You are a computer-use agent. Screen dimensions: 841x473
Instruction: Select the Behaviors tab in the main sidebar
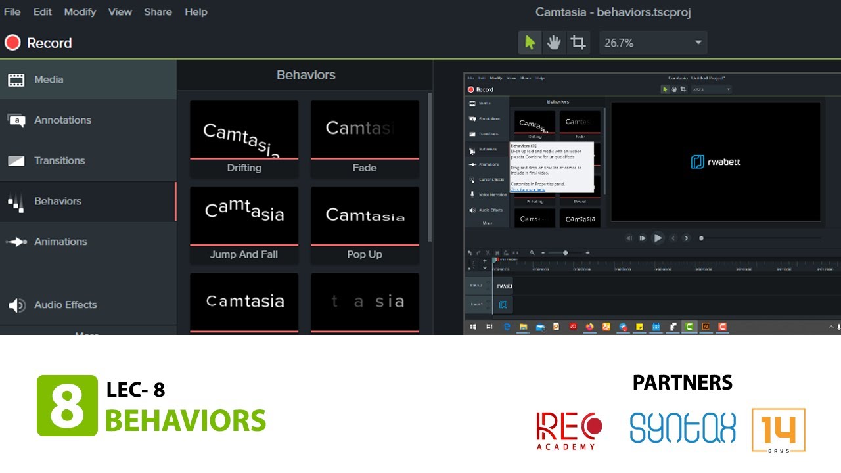coord(88,201)
